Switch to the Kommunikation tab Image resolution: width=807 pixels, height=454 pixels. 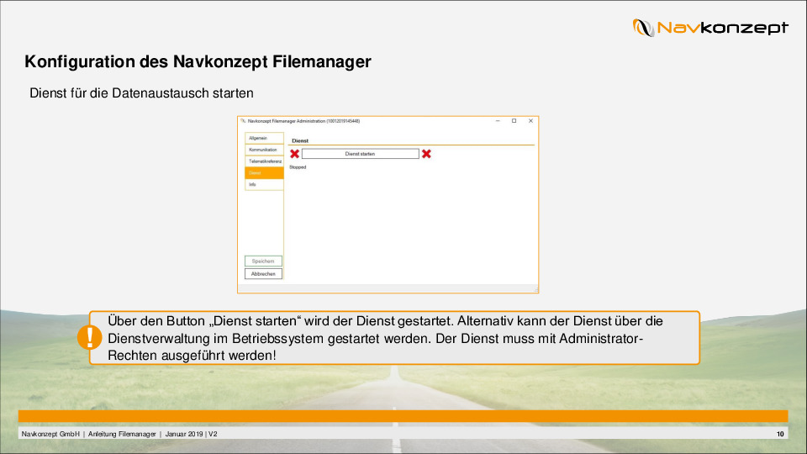pos(264,150)
